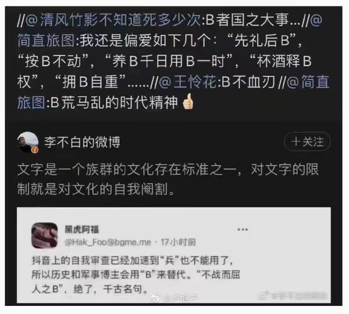The image size is (349, 314).
Task: Open the handle @Hak_Foo@bgme.me
Action: 108,242
